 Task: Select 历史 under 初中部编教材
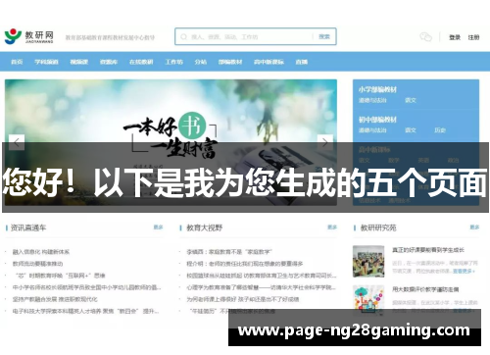pyautogui.click(x=440, y=130)
